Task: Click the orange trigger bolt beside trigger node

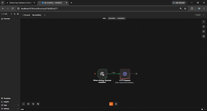Action: [x=95, y=74]
